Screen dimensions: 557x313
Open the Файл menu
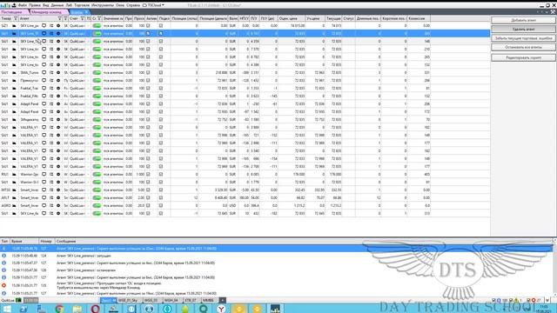(23, 5)
